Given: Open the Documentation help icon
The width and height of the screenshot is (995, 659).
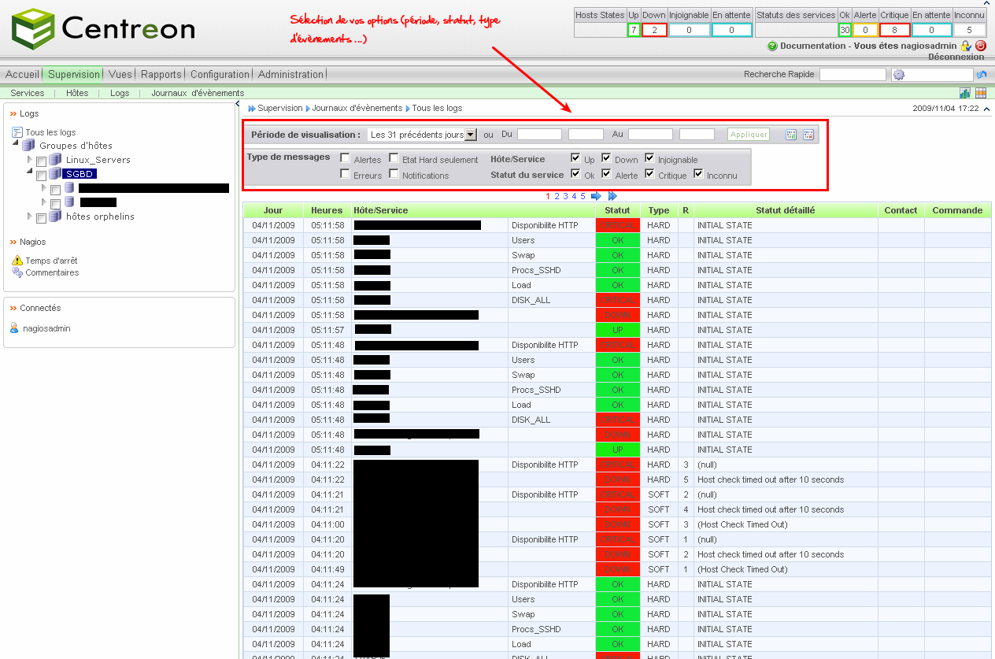Looking at the screenshot, I should pyautogui.click(x=772, y=46).
